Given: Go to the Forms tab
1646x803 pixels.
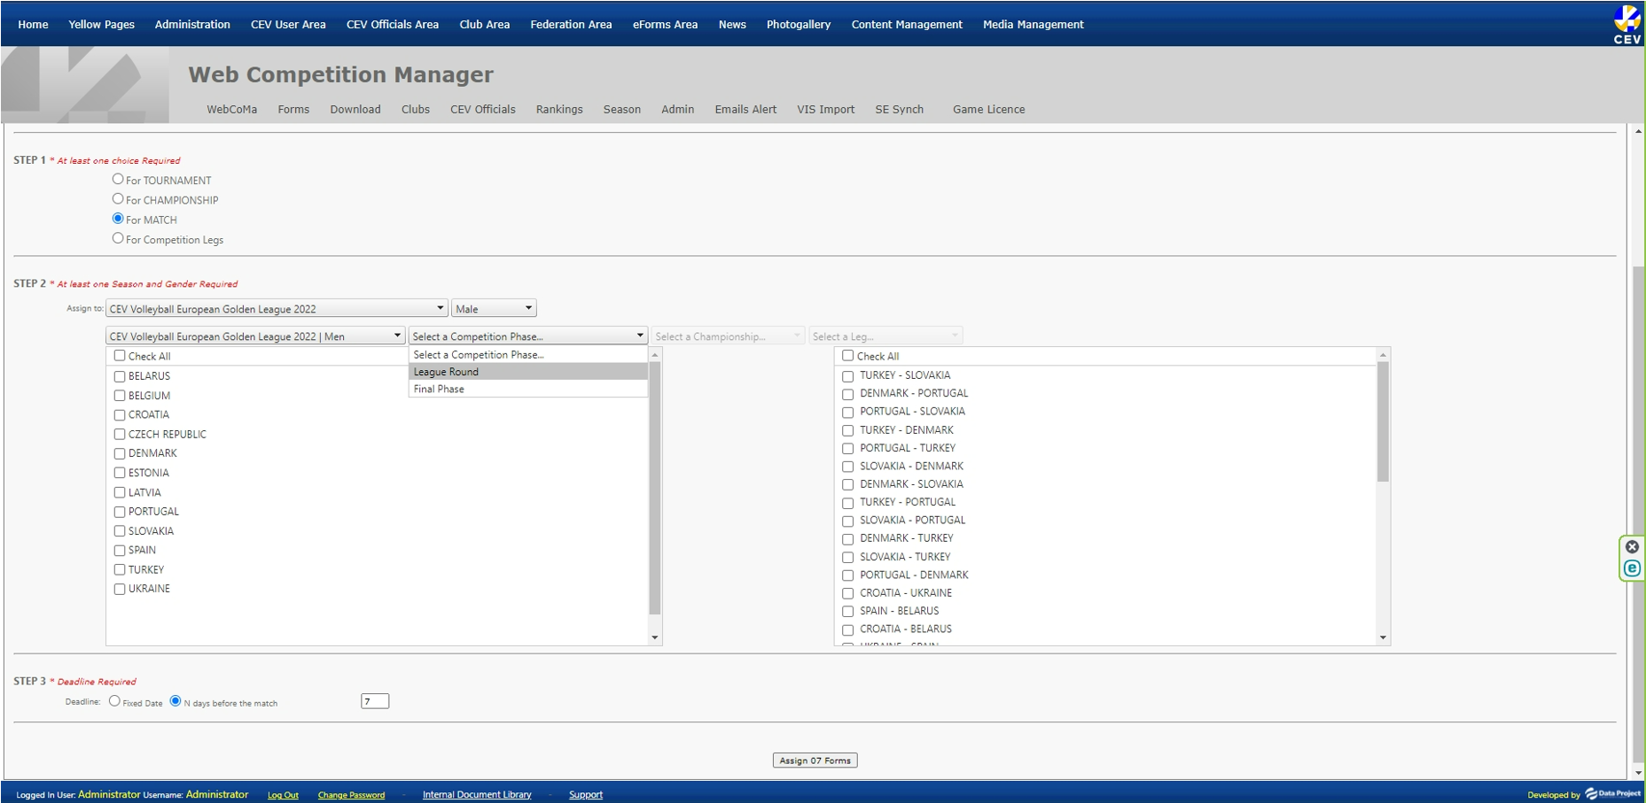Looking at the screenshot, I should tap(293, 110).
